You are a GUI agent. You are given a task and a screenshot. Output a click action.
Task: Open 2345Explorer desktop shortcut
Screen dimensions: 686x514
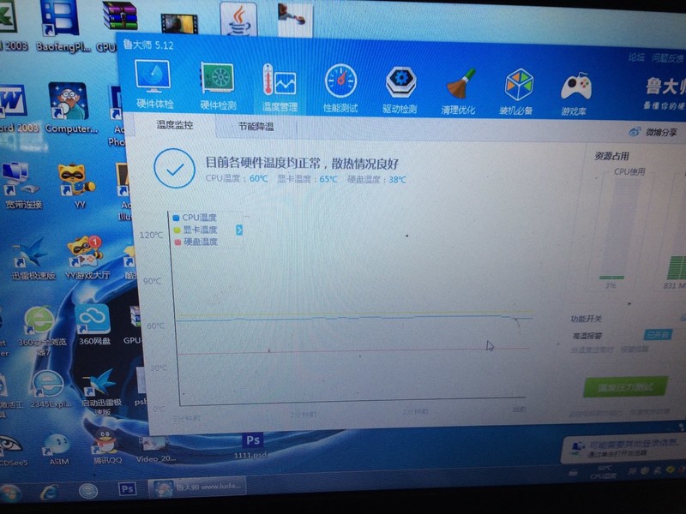[49, 389]
